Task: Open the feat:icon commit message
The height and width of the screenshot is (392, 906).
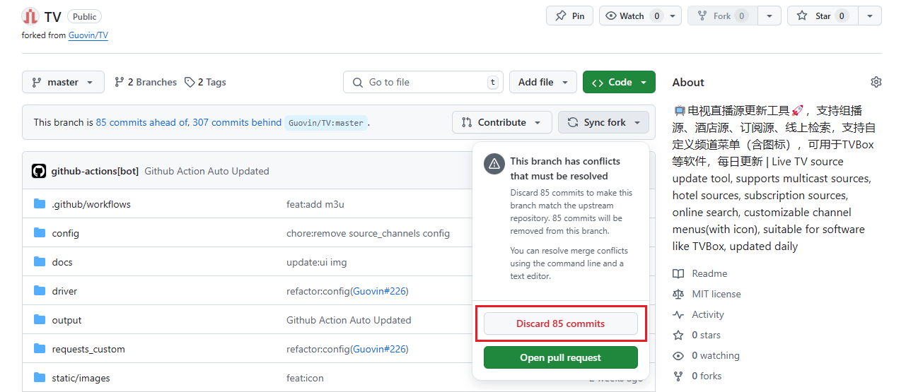Action: click(305, 378)
